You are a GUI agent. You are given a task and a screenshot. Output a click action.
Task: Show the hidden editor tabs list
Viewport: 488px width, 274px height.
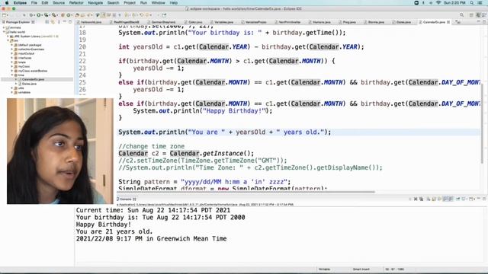click(458, 22)
